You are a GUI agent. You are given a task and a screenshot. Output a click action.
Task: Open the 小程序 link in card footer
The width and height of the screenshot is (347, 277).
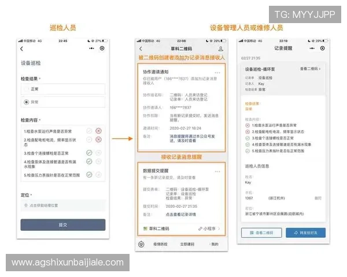click(x=209, y=229)
